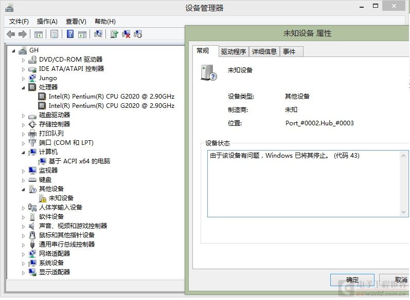Image resolution: width=410 pixels, height=300 pixels.
Task: Click the 其他设备 device type value
Action: click(297, 97)
